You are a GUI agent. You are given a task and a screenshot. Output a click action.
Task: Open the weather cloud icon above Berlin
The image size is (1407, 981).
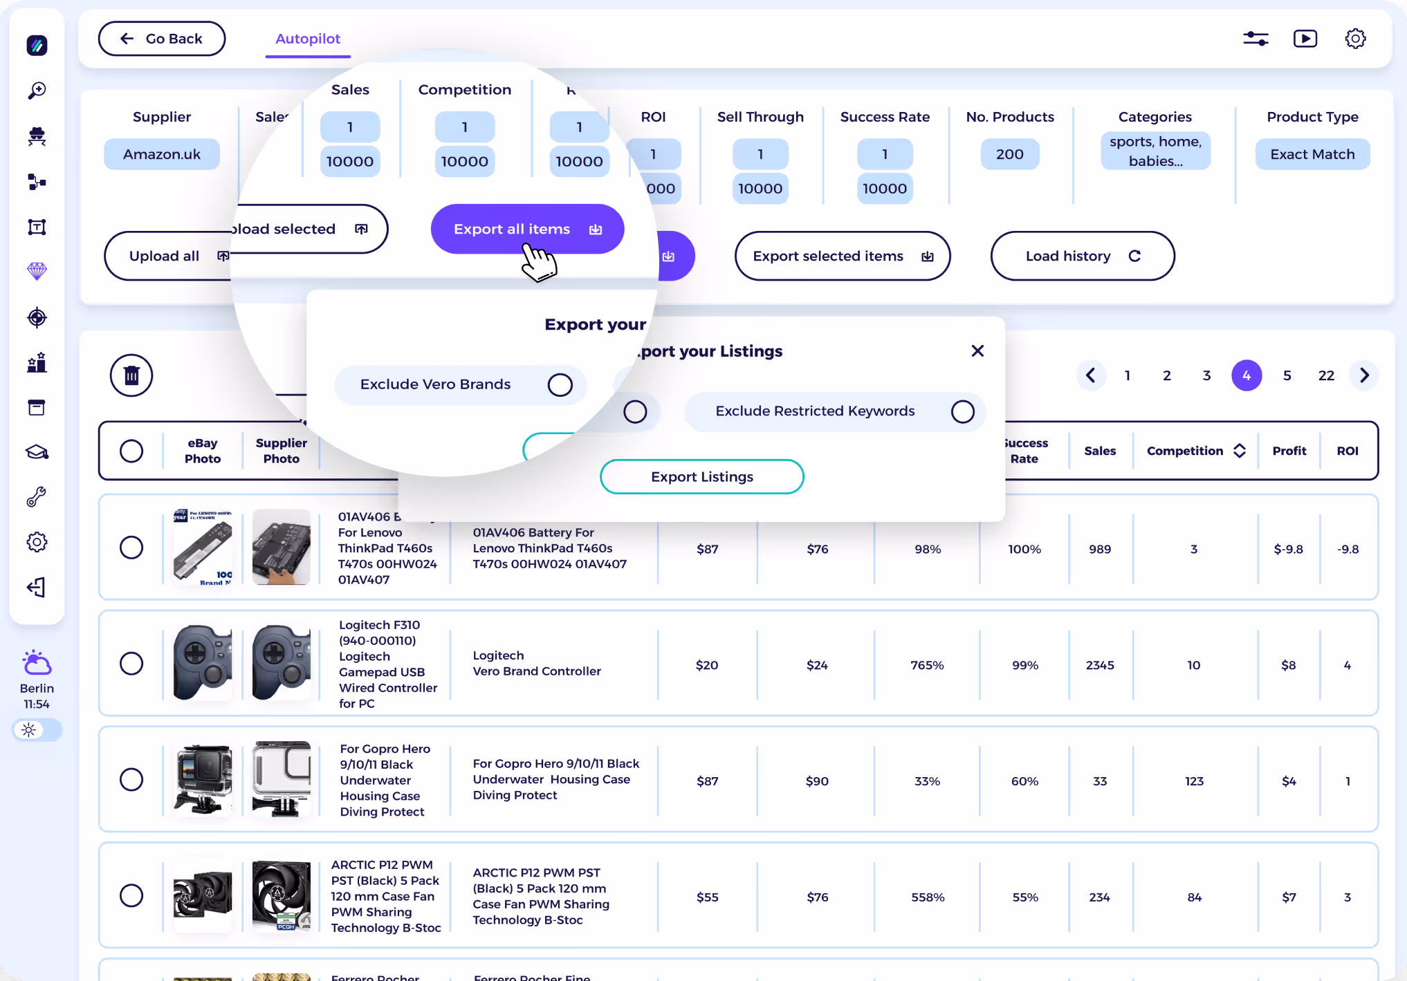coord(37,663)
